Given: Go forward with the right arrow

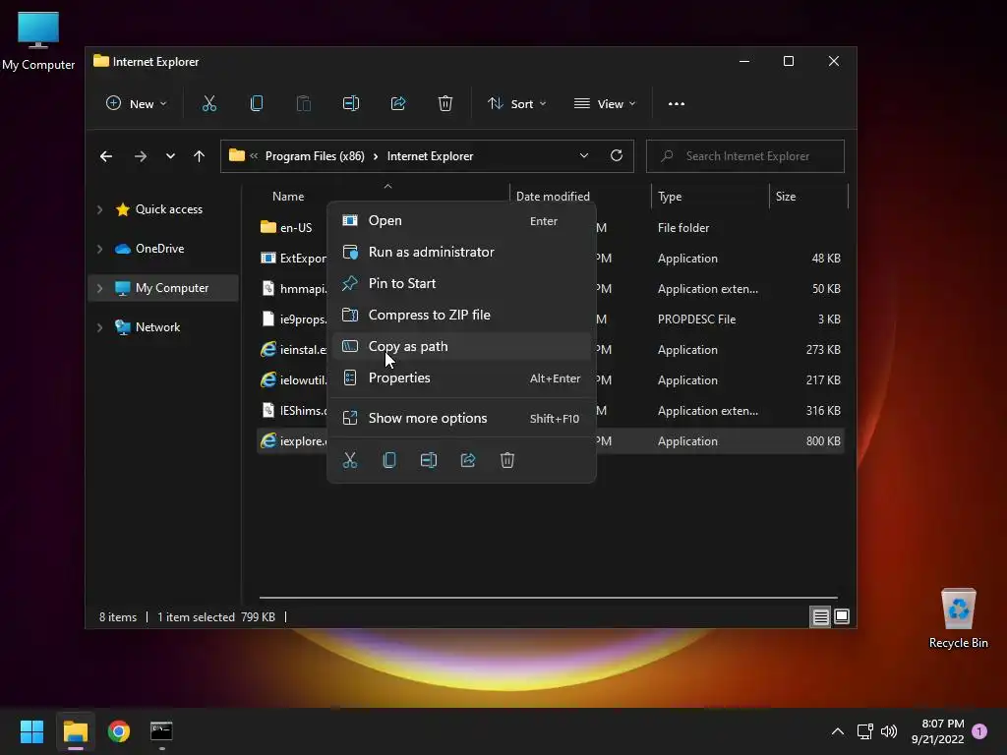Looking at the screenshot, I should (x=140, y=156).
